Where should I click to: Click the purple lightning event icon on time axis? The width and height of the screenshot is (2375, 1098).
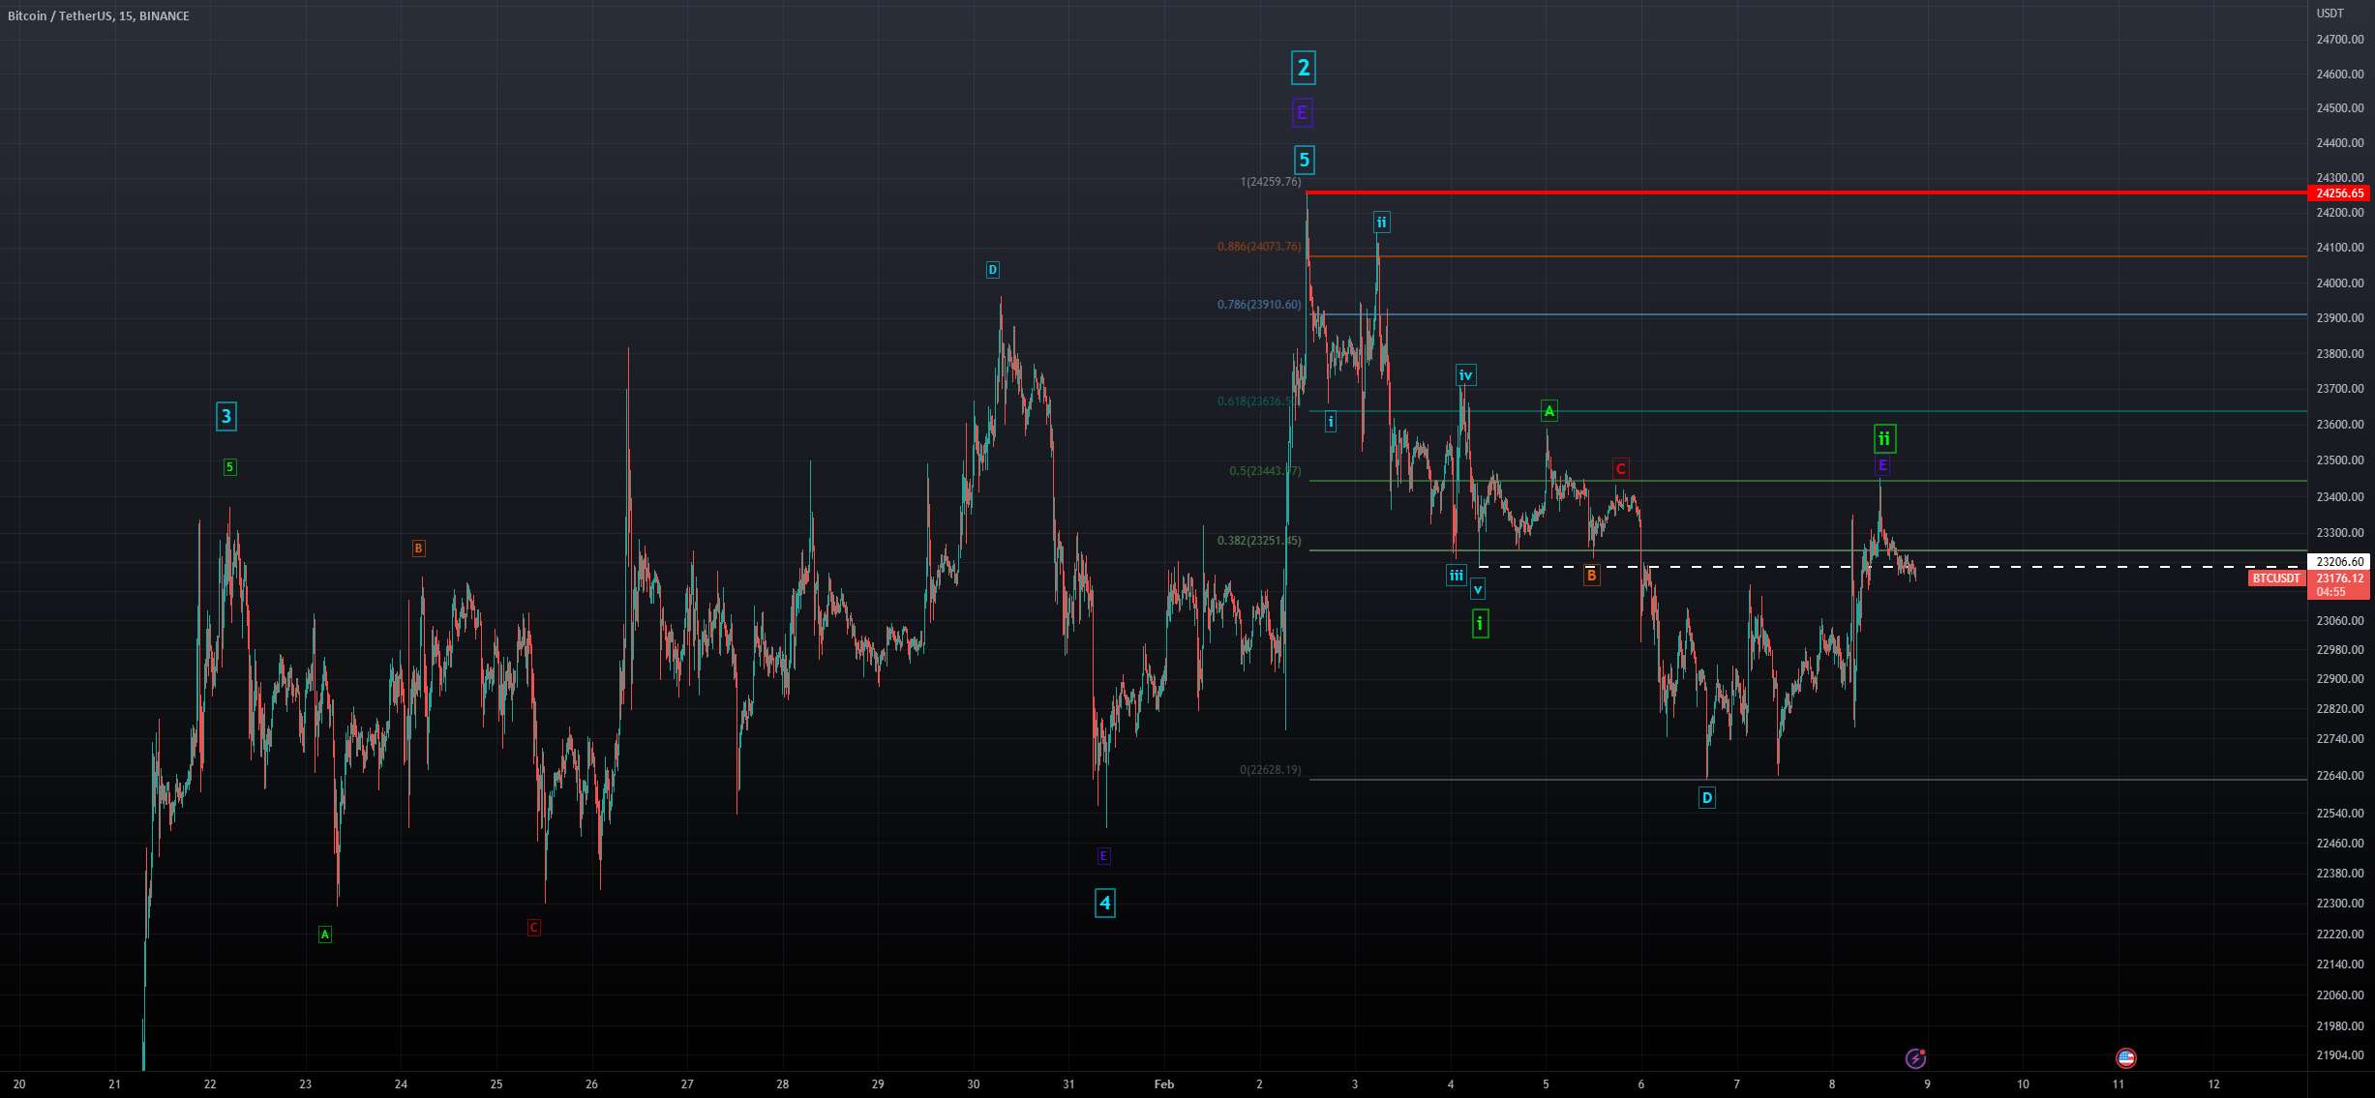(1915, 1058)
